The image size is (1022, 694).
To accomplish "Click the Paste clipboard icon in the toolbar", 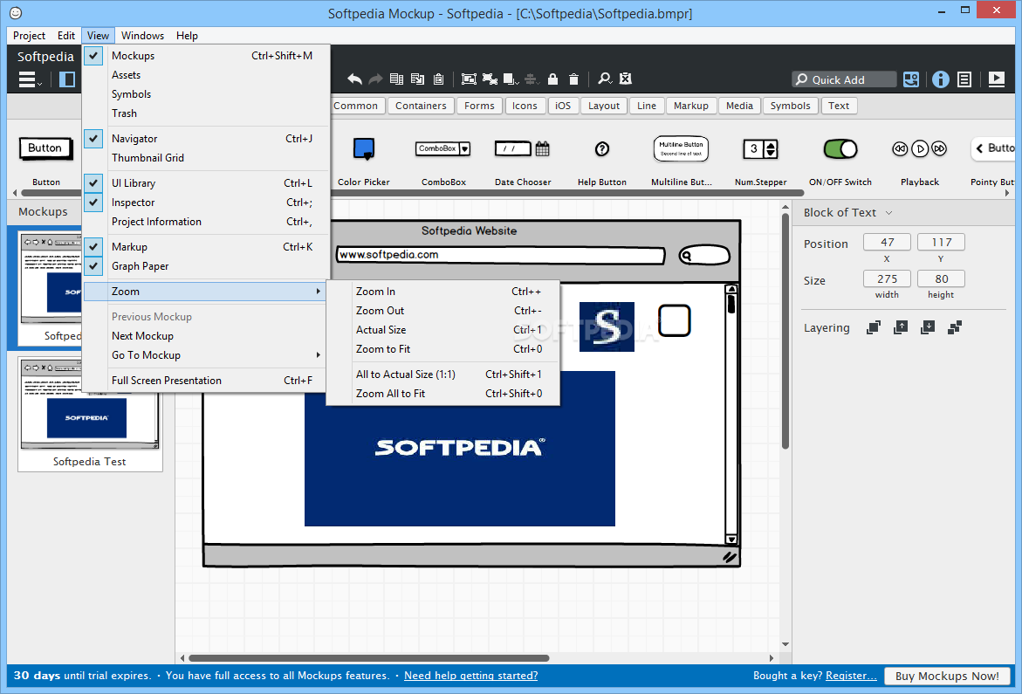I will point(439,79).
